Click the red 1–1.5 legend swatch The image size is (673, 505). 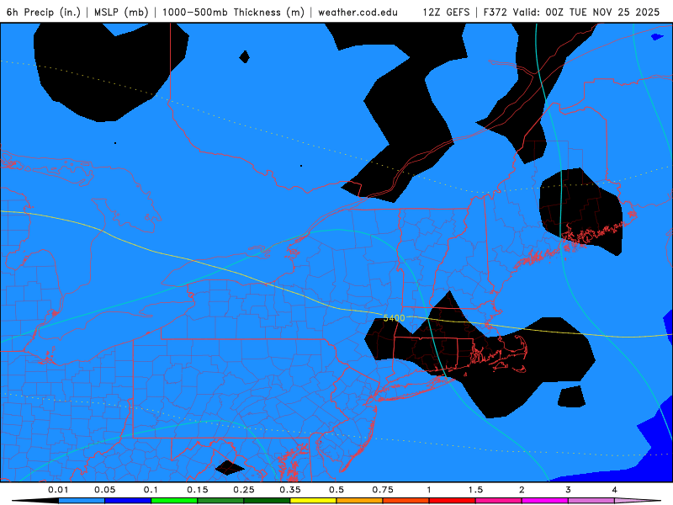coord(453,501)
